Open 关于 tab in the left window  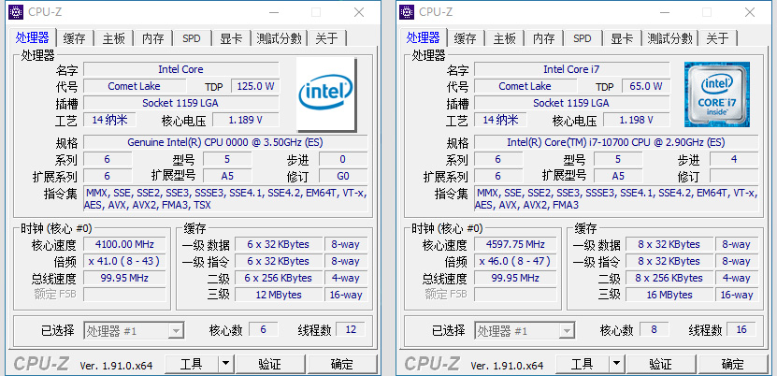pos(326,38)
